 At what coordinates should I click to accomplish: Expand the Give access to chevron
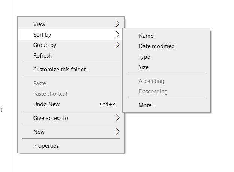pos(118,118)
